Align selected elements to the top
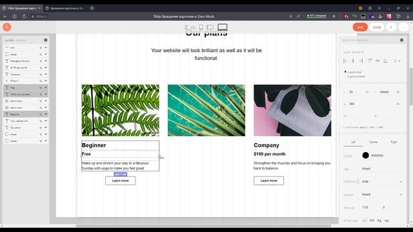This screenshot has width=413, height=232. pos(370,61)
